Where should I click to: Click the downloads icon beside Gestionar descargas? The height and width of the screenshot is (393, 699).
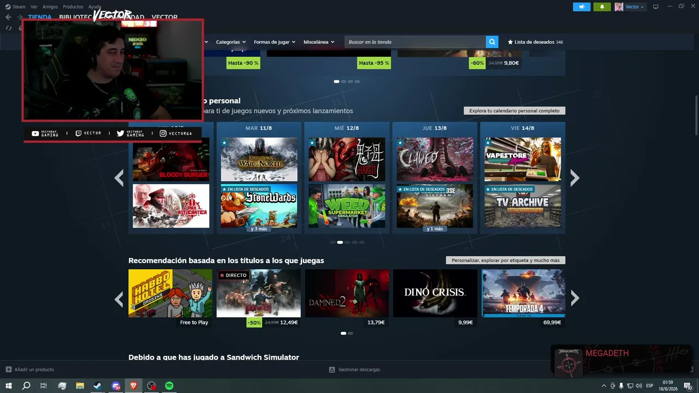(x=332, y=370)
